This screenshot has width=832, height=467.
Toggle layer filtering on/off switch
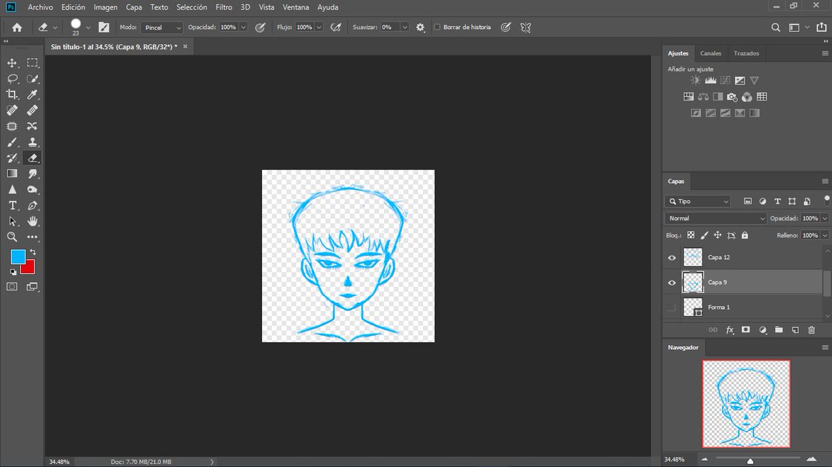826,201
